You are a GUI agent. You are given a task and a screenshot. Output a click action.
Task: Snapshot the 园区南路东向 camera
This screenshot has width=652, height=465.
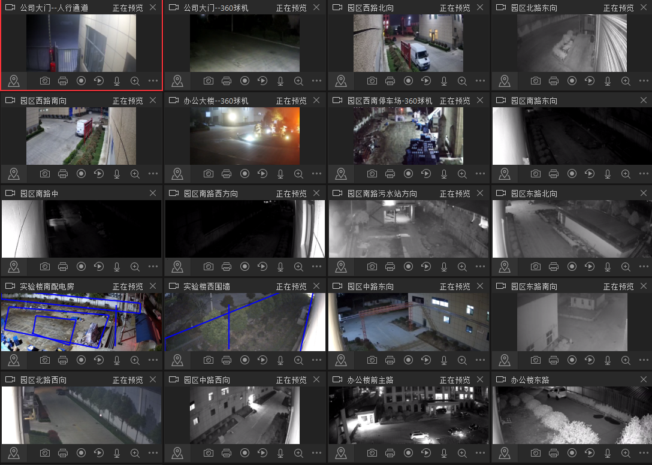(x=536, y=174)
